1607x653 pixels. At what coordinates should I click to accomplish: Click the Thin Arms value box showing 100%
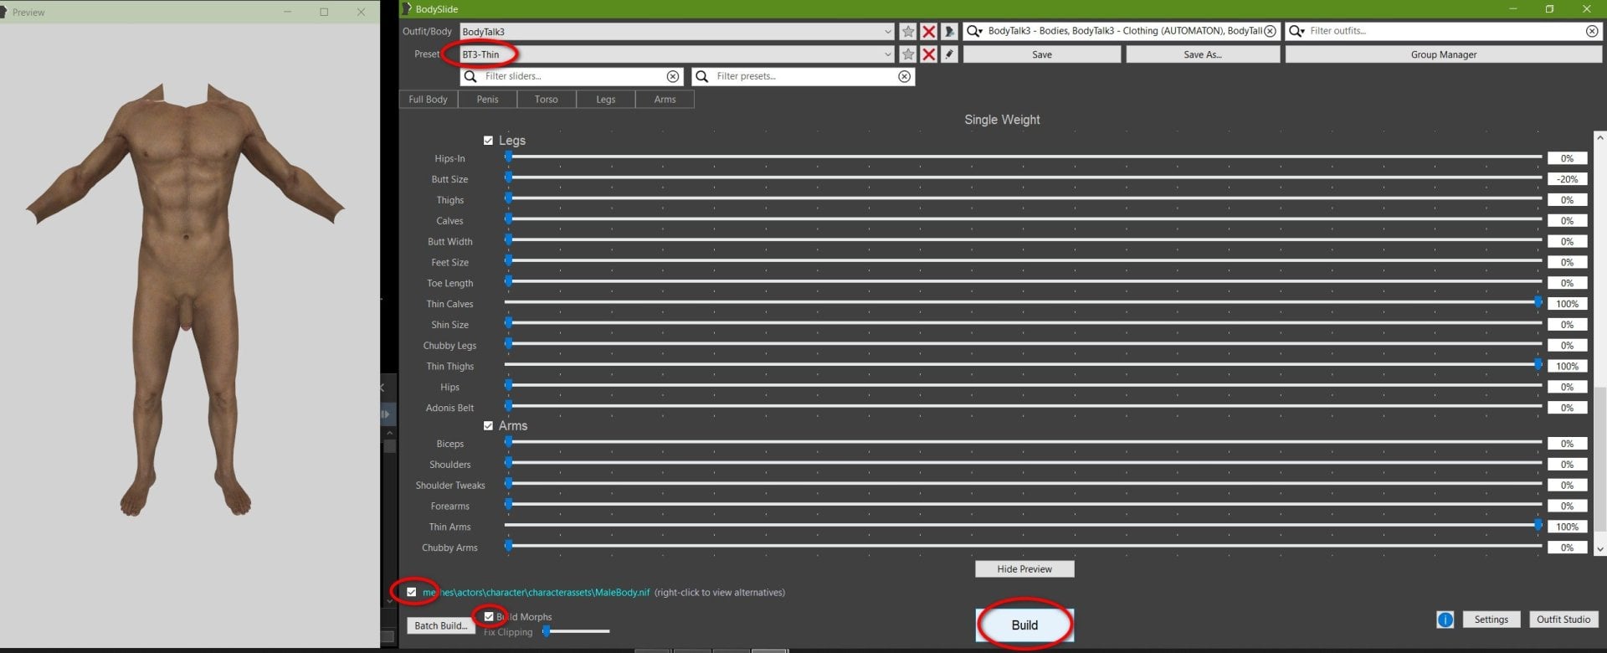pos(1567,527)
